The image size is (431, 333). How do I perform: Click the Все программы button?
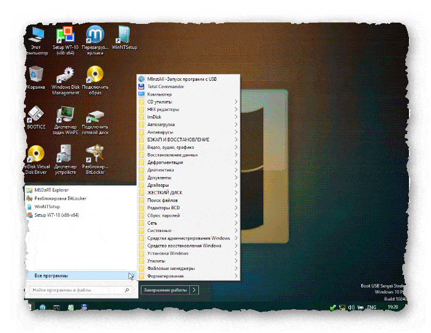click(x=81, y=275)
